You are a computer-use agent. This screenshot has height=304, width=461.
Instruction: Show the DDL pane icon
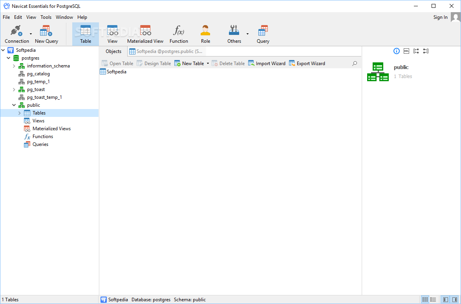406,51
